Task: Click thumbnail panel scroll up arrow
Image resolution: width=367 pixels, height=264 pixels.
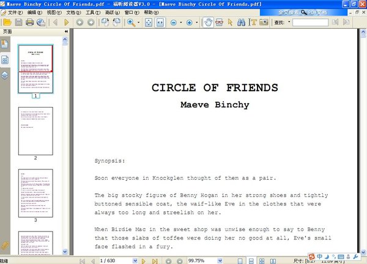Action: (65, 40)
